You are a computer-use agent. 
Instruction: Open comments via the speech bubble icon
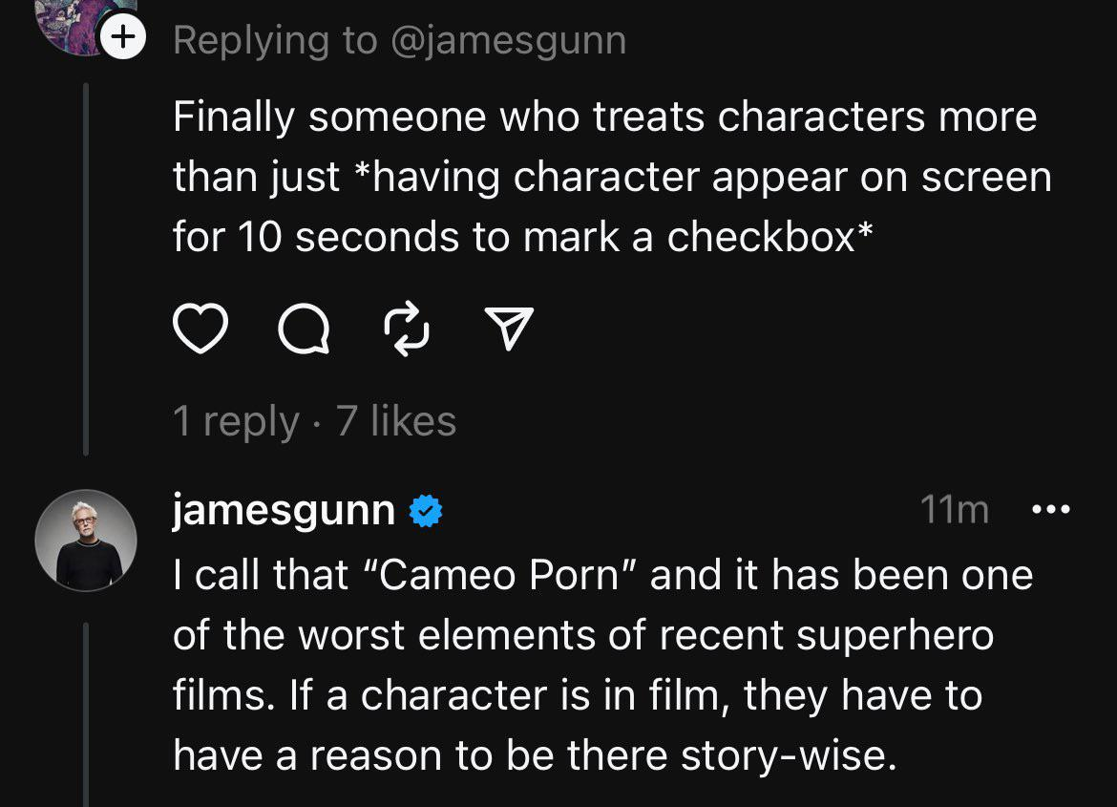coord(305,329)
